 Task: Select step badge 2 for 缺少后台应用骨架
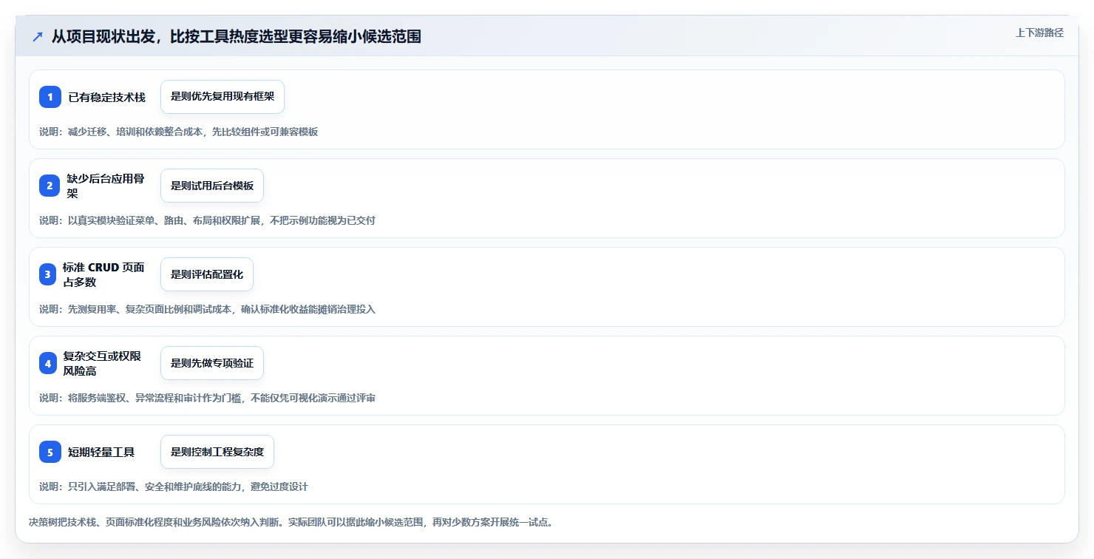[x=50, y=186]
